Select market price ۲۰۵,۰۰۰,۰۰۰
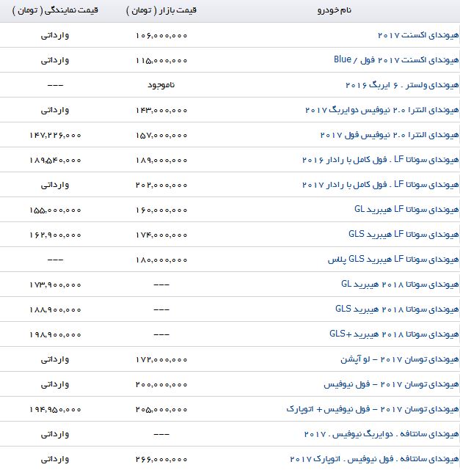Screen dimensions: 460x470 pyautogui.click(x=161, y=409)
